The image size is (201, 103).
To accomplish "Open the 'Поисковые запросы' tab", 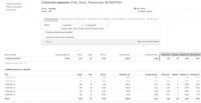I will [x=119, y=19].
